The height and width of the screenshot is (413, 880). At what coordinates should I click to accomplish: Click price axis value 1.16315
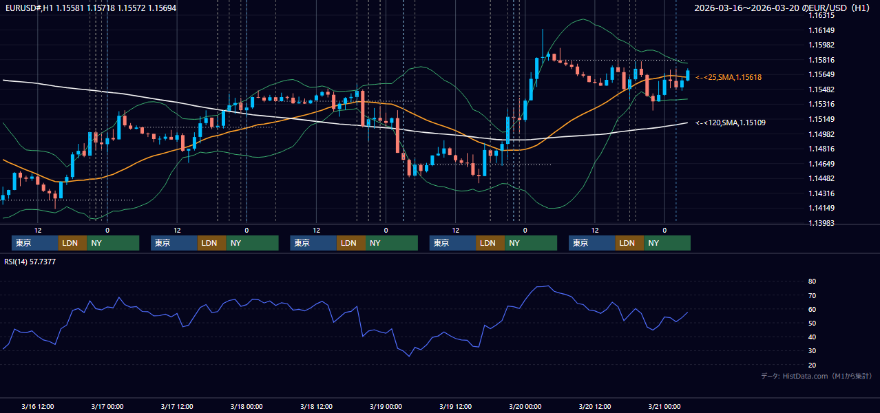coord(821,15)
